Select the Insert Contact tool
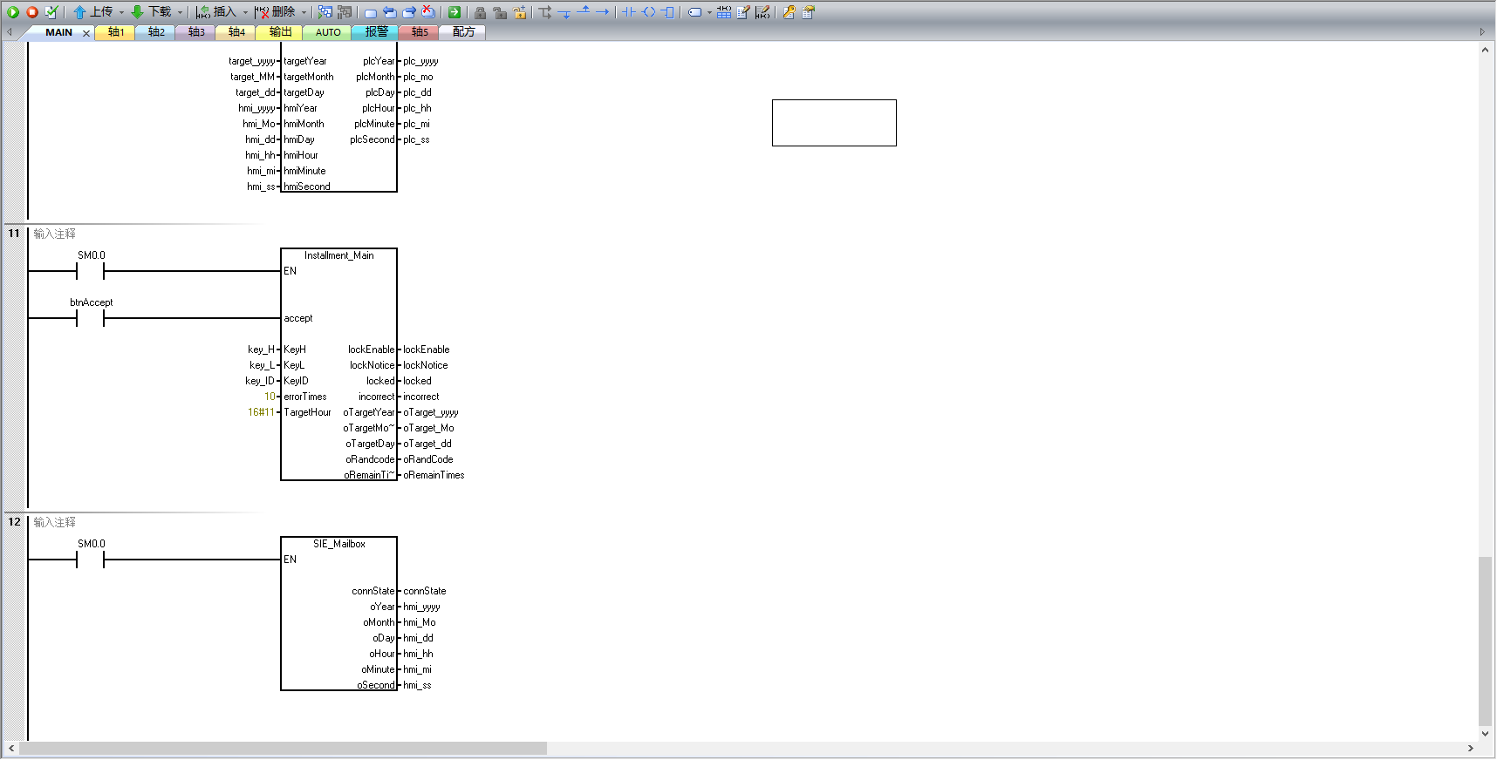Screen dimensions: 1497x760 point(628,12)
